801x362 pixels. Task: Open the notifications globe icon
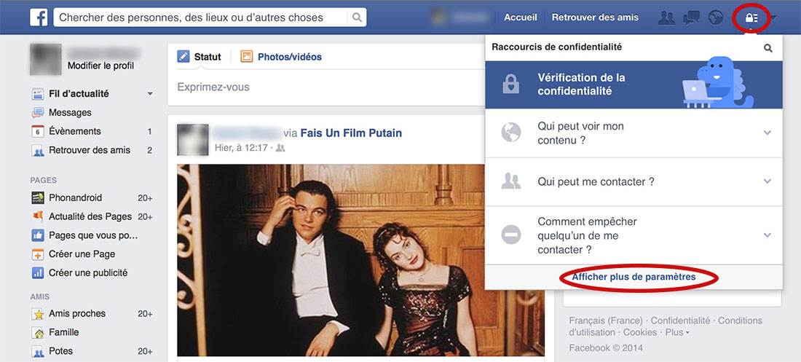[x=716, y=18]
